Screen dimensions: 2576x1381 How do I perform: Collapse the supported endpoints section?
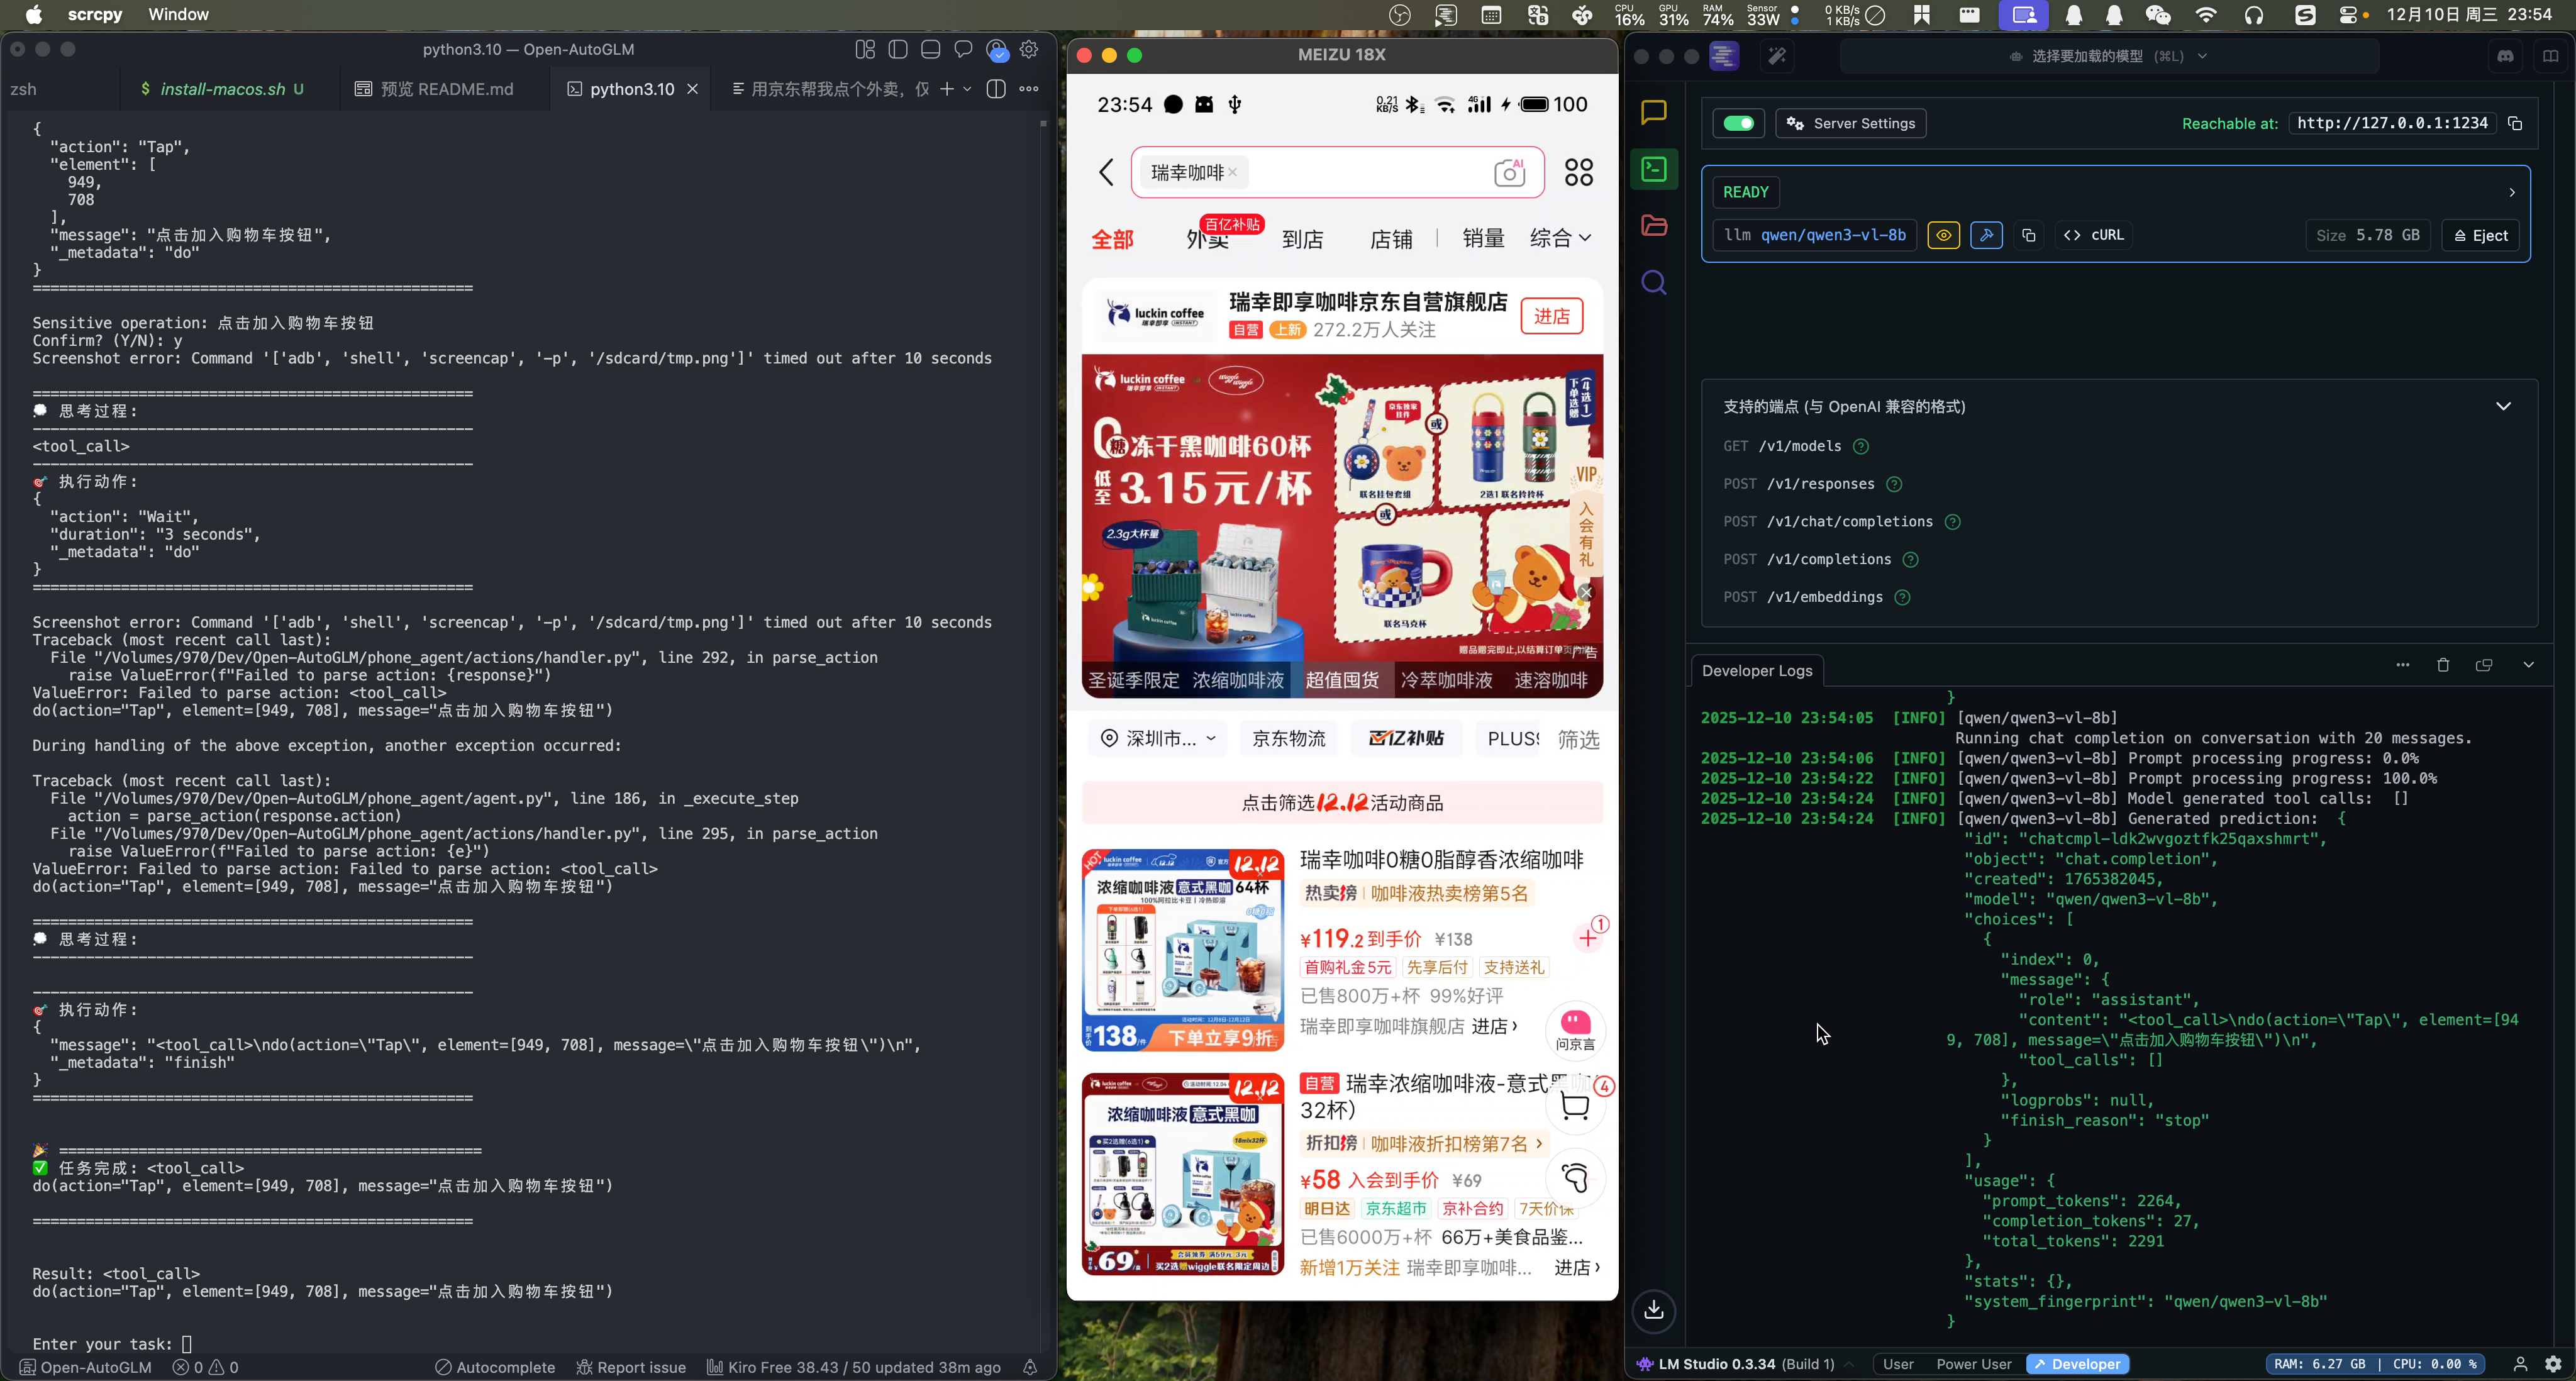(x=2503, y=406)
